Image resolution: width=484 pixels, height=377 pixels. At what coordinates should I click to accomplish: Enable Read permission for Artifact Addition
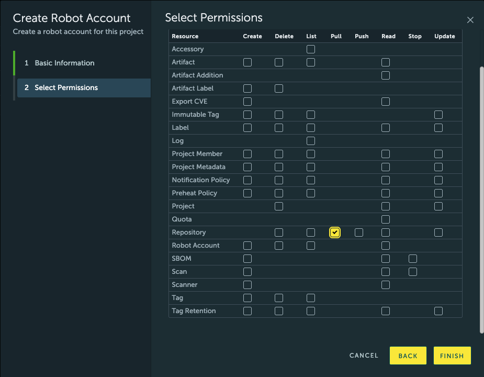point(386,75)
